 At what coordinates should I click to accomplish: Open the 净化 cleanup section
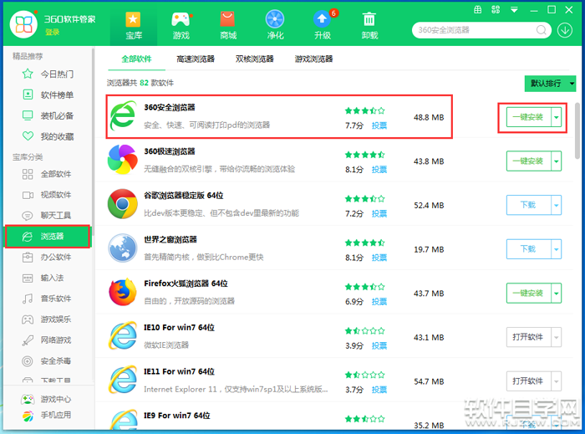pos(275,26)
